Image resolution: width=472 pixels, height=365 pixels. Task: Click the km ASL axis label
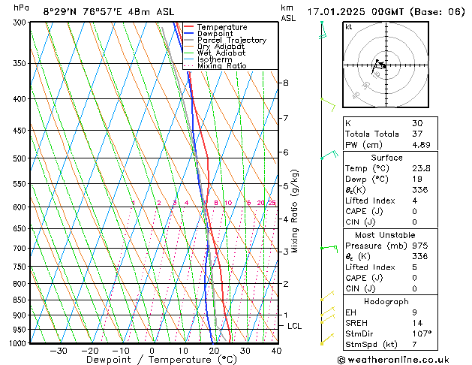[288, 13]
